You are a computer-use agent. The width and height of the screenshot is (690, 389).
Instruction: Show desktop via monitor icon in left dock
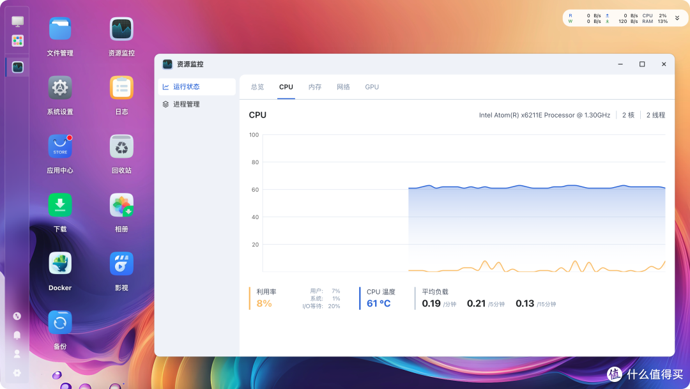(x=18, y=21)
